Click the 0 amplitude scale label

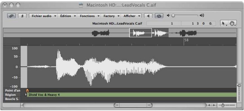click(x=17, y=67)
